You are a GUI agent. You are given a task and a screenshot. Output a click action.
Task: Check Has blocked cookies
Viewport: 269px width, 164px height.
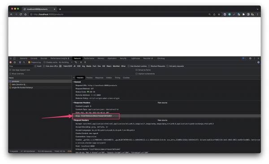129,66
